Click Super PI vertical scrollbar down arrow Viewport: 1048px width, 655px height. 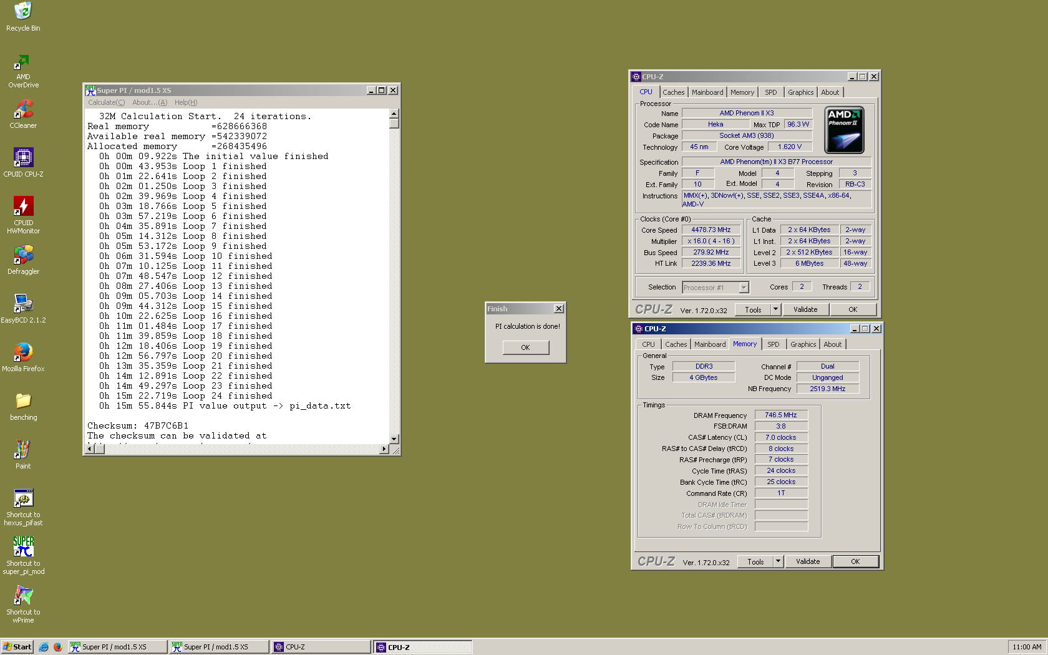394,439
